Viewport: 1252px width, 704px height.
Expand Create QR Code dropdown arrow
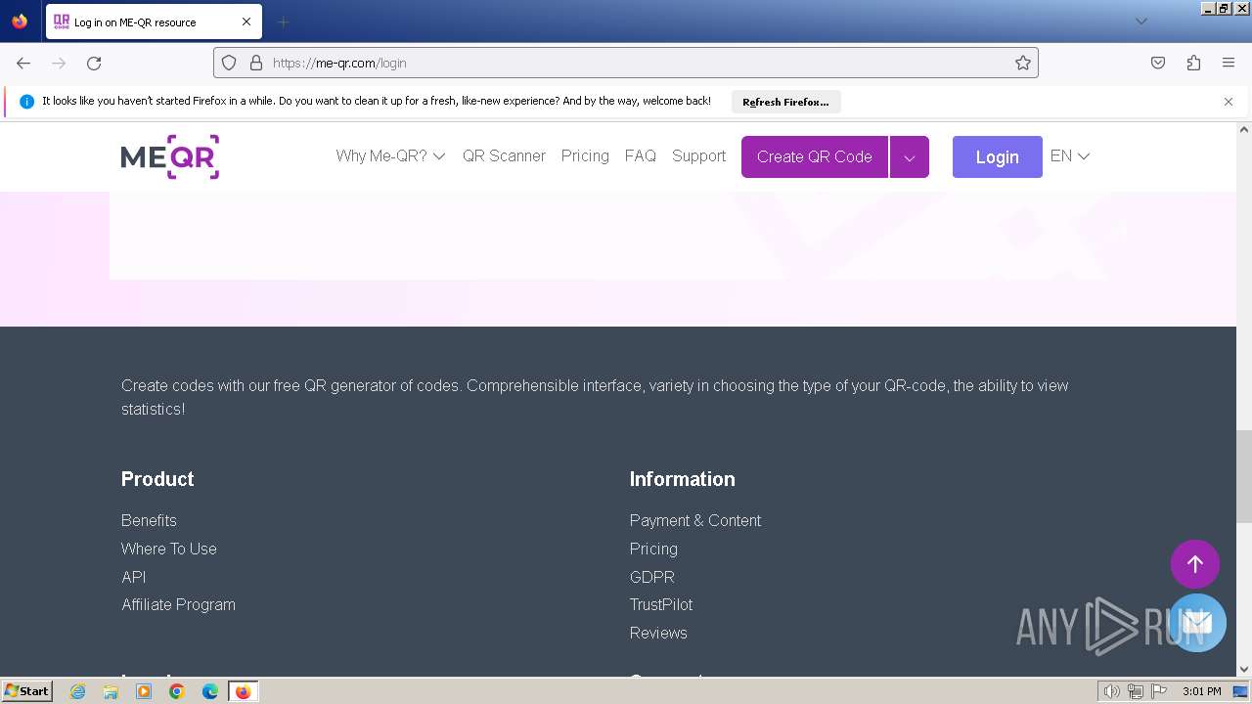910,156
